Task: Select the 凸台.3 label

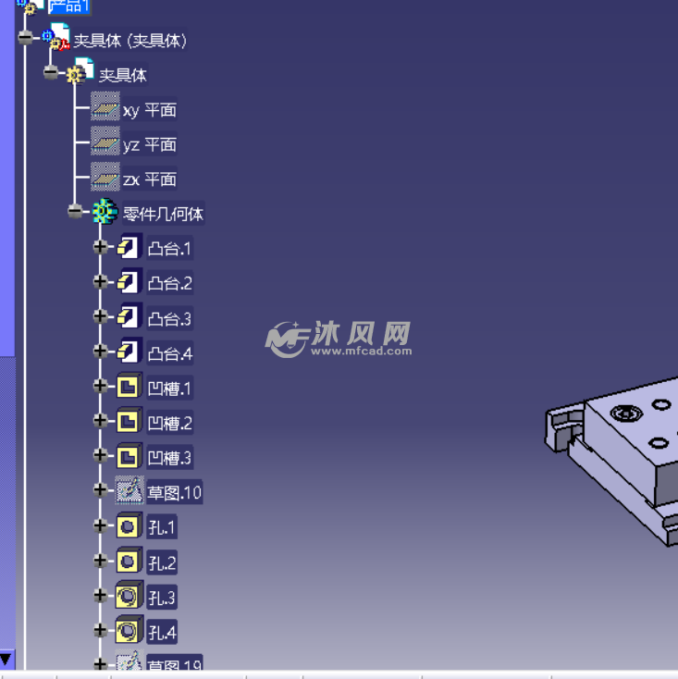Action: tap(169, 319)
